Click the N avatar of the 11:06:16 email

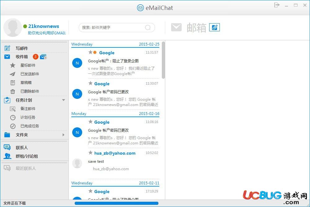77,132
